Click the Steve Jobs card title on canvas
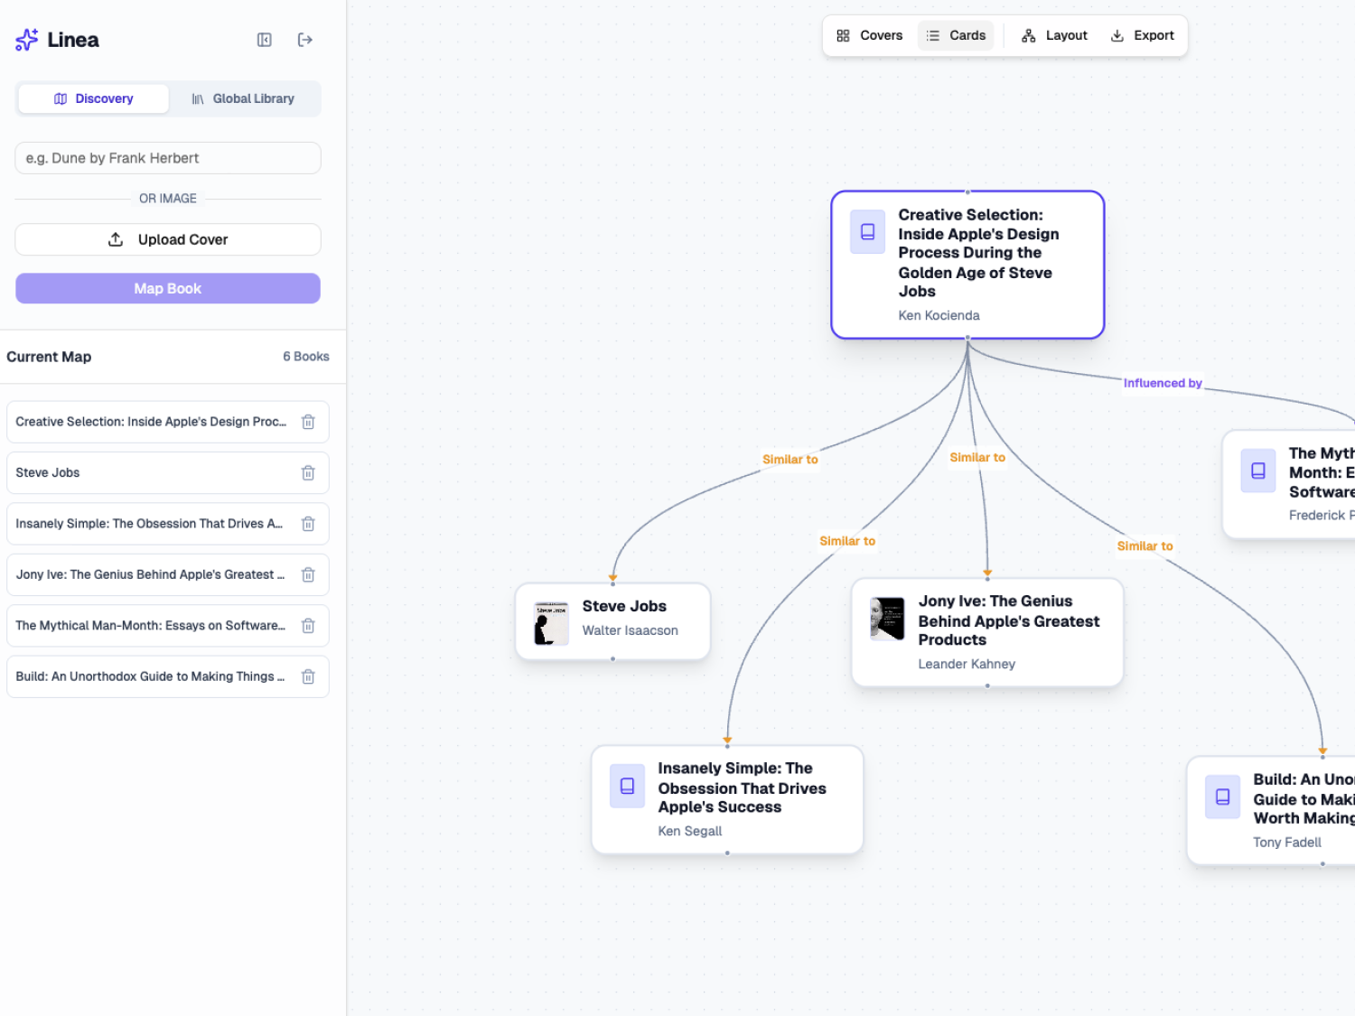Image resolution: width=1355 pixels, height=1016 pixels. [624, 606]
